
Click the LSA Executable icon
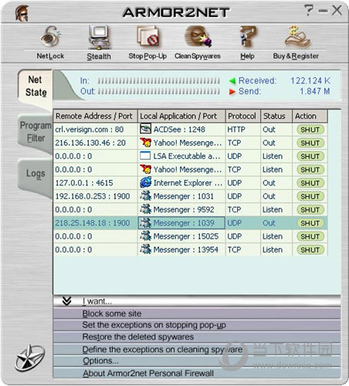pyautogui.click(x=145, y=156)
